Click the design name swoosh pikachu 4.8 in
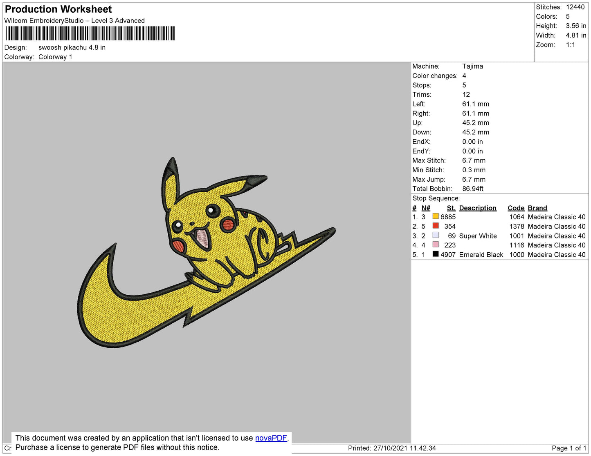 pyautogui.click(x=72, y=47)
